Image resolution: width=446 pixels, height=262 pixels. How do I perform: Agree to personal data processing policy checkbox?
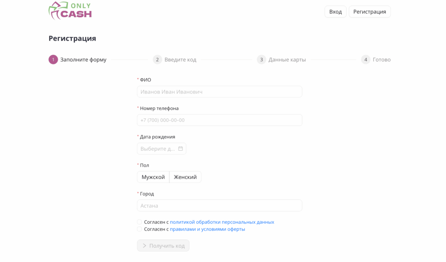139,222
